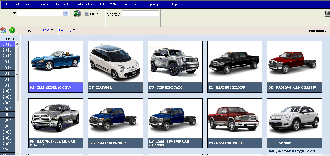Open the DJ RAM 2500 Pickup thumbnail
Screen dimensions: 330x156
115,118
